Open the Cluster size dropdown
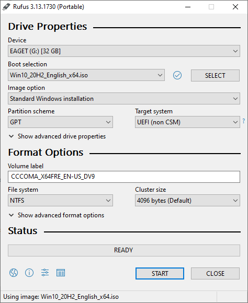The image size is (248, 303). point(187,201)
